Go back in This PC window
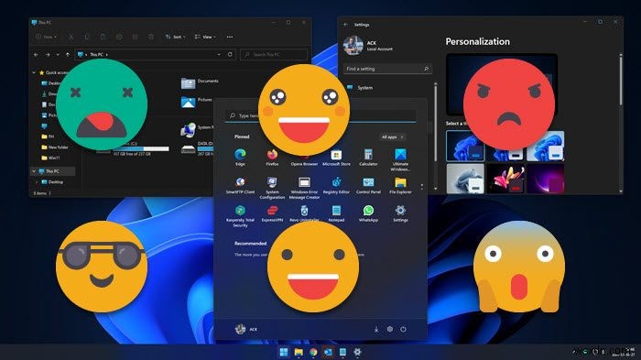The width and height of the screenshot is (641, 360). 37,54
